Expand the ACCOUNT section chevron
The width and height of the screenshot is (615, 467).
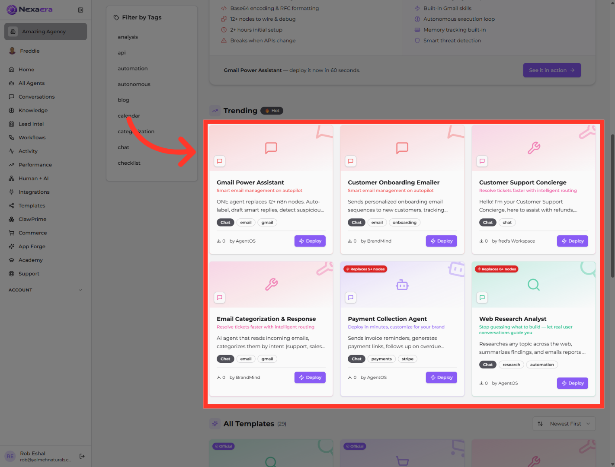[x=80, y=290]
